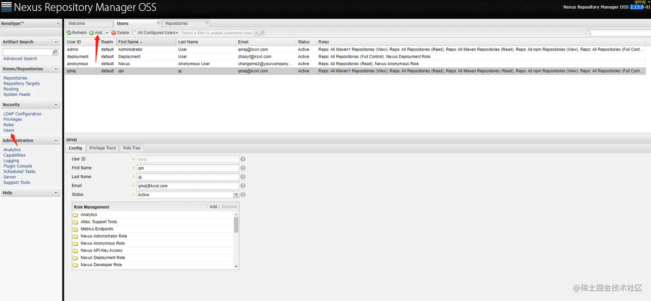Select the Config tab
Viewport: 651px width, 301px height.
75,148
